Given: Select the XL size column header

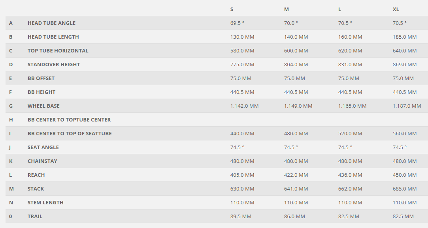Looking at the screenshot, I should pos(396,9).
